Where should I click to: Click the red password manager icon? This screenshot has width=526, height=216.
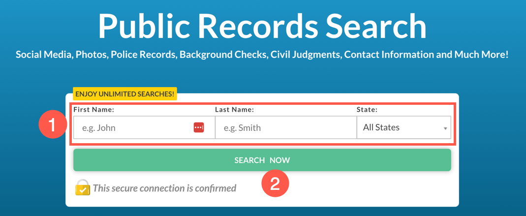click(x=199, y=127)
